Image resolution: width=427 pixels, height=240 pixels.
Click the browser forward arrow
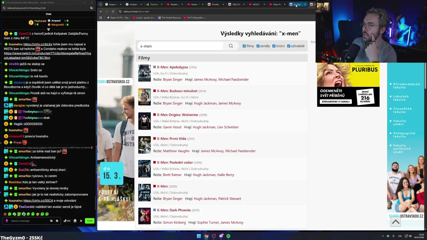coord(107,11)
